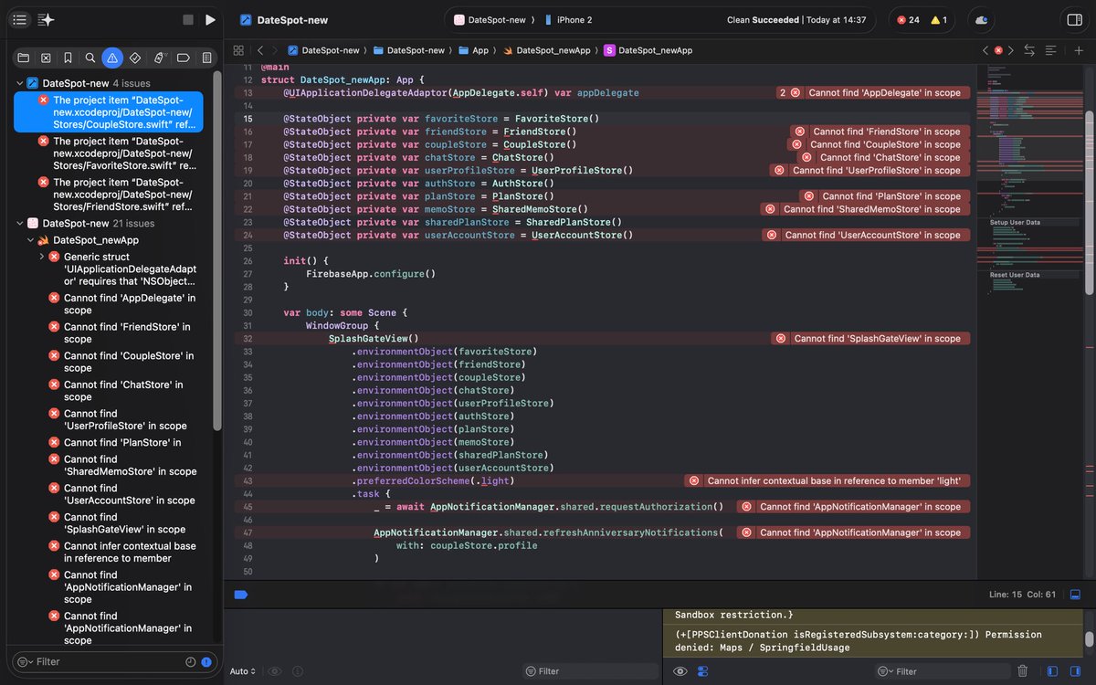Jump to next issue arrow
Image resolution: width=1096 pixels, height=685 pixels.
(1011, 50)
